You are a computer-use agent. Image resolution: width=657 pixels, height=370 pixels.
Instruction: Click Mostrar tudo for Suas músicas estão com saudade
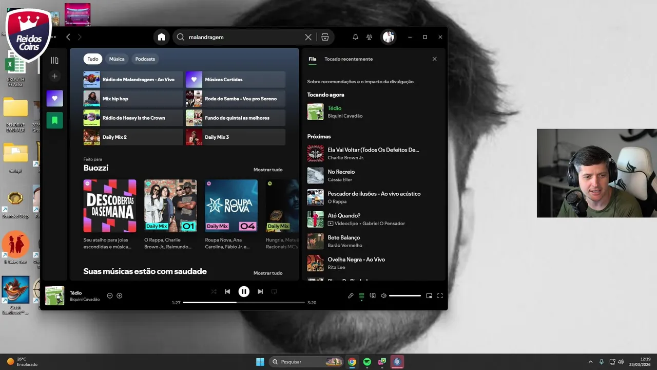(x=268, y=273)
